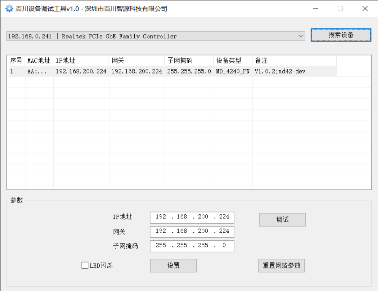Viewport: 378px width, 291px height.
Task: Click inside the IP地址 input field
Action: (x=192, y=217)
